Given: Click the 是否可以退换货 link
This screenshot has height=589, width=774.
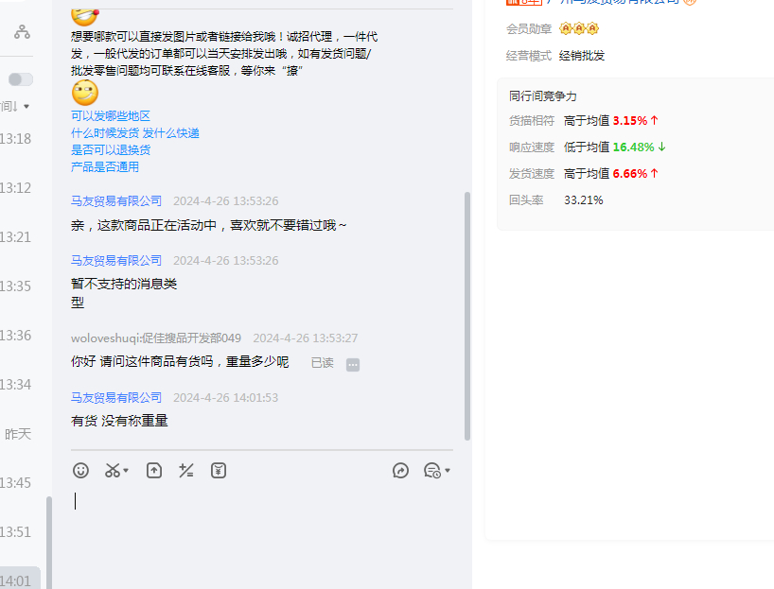Looking at the screenshot, I should coord(111,149).
